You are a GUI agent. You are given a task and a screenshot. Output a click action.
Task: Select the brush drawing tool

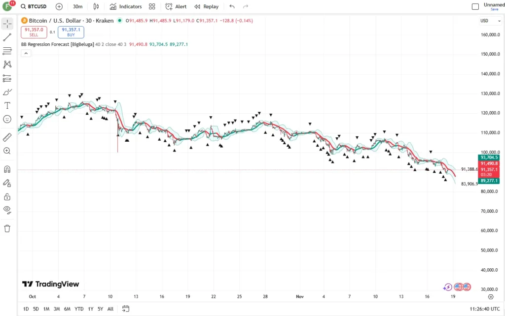click(7, 92)
